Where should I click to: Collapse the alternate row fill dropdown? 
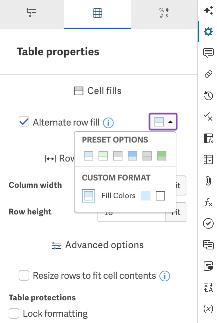163,122
